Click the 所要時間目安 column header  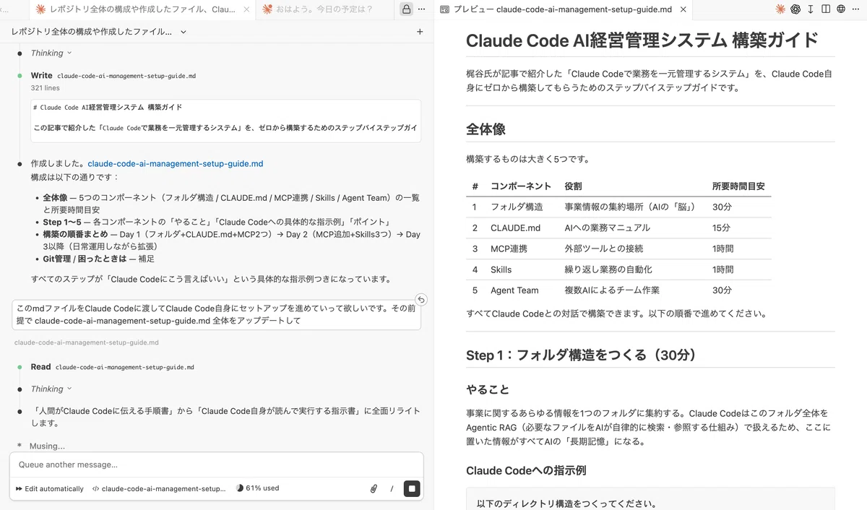coord(738,186)
